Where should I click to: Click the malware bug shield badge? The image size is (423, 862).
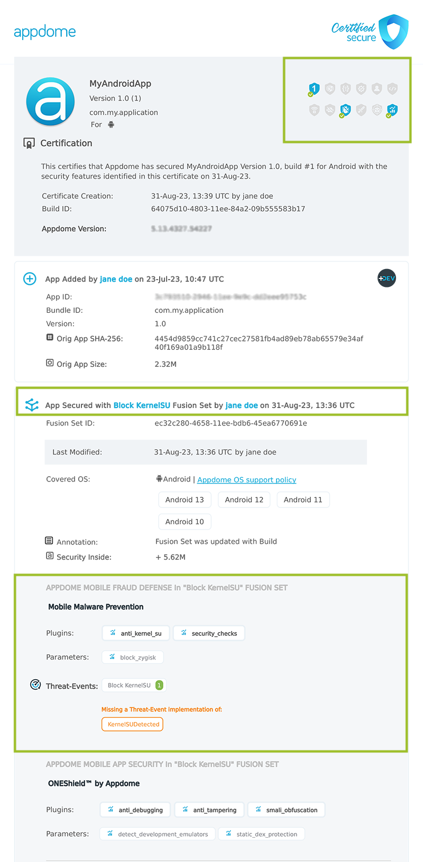(345, 110)
